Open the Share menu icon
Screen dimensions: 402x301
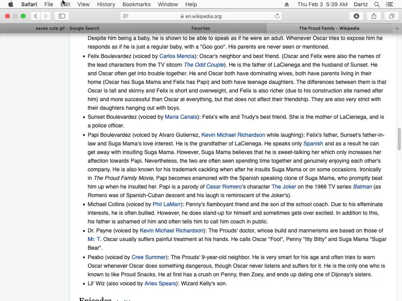pyautogui.click(x=374, y=16)
